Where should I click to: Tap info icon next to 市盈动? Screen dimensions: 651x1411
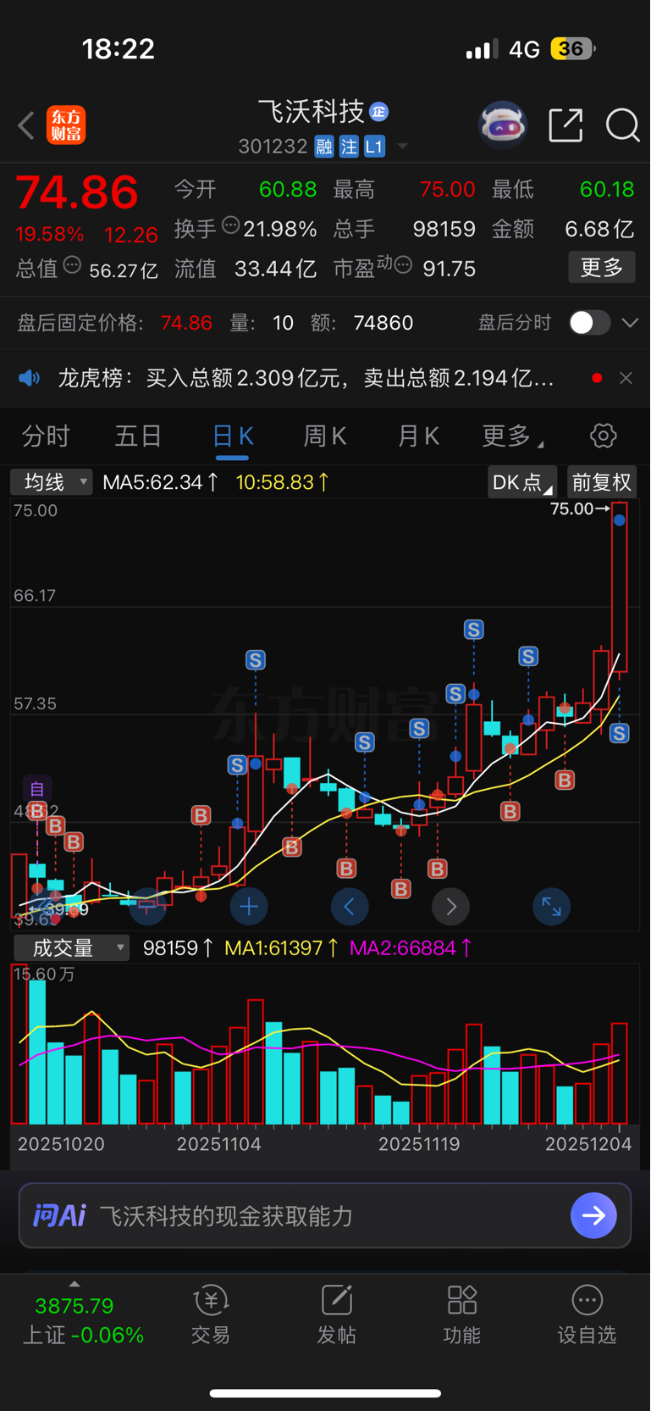[x=404, y=265]
